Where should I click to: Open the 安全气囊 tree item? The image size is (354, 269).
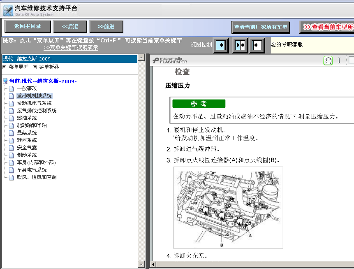coord(27,148)
